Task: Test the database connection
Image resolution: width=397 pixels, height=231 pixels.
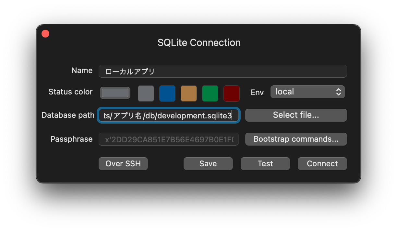Action: point(265,164)
